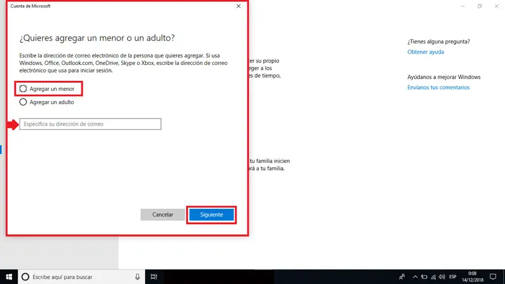Click the Siguiente button
The height and width of the screenshot is (284, 505).
211,215
